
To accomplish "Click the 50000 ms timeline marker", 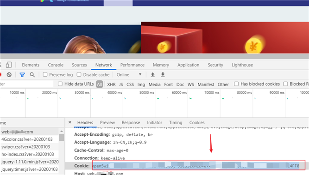I will coord(147,92).
